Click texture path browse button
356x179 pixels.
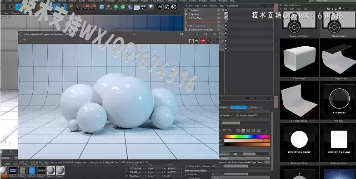[x=267, y=162]
